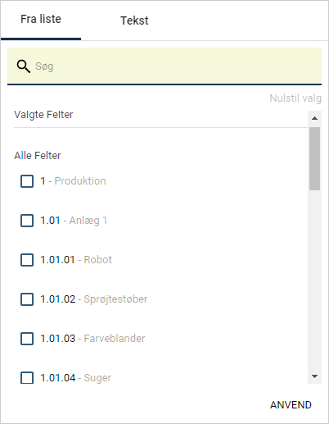Screen dimensions: 329x424
Task: Click the Farveblander item label
Action: (115, 339)
